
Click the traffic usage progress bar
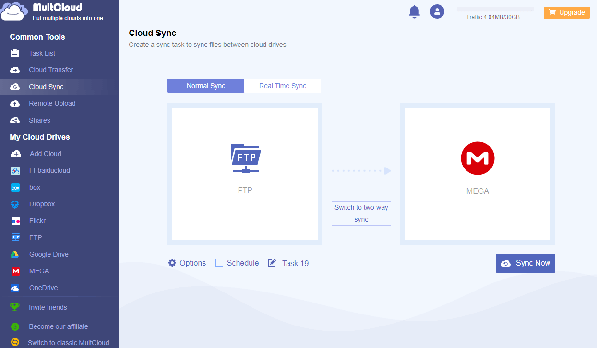coord(495,9)
